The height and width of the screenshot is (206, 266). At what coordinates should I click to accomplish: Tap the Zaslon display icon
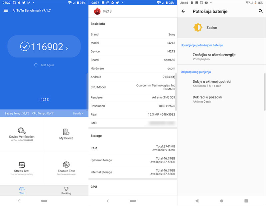(198, 27)
